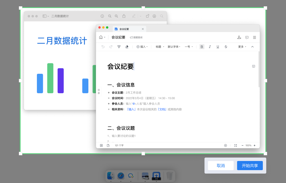Screen dimensions: 286x183
Task: Enter full screen mode in the document
Action: point(236,146)
